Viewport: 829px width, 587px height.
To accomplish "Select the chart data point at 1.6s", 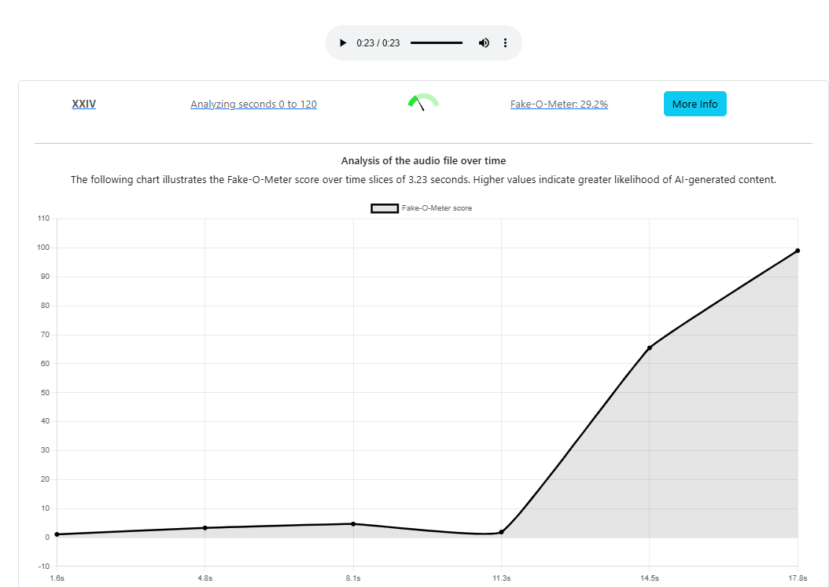I will (57, 534).
